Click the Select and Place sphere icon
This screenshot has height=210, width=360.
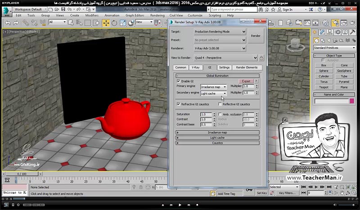coord(131,23)
